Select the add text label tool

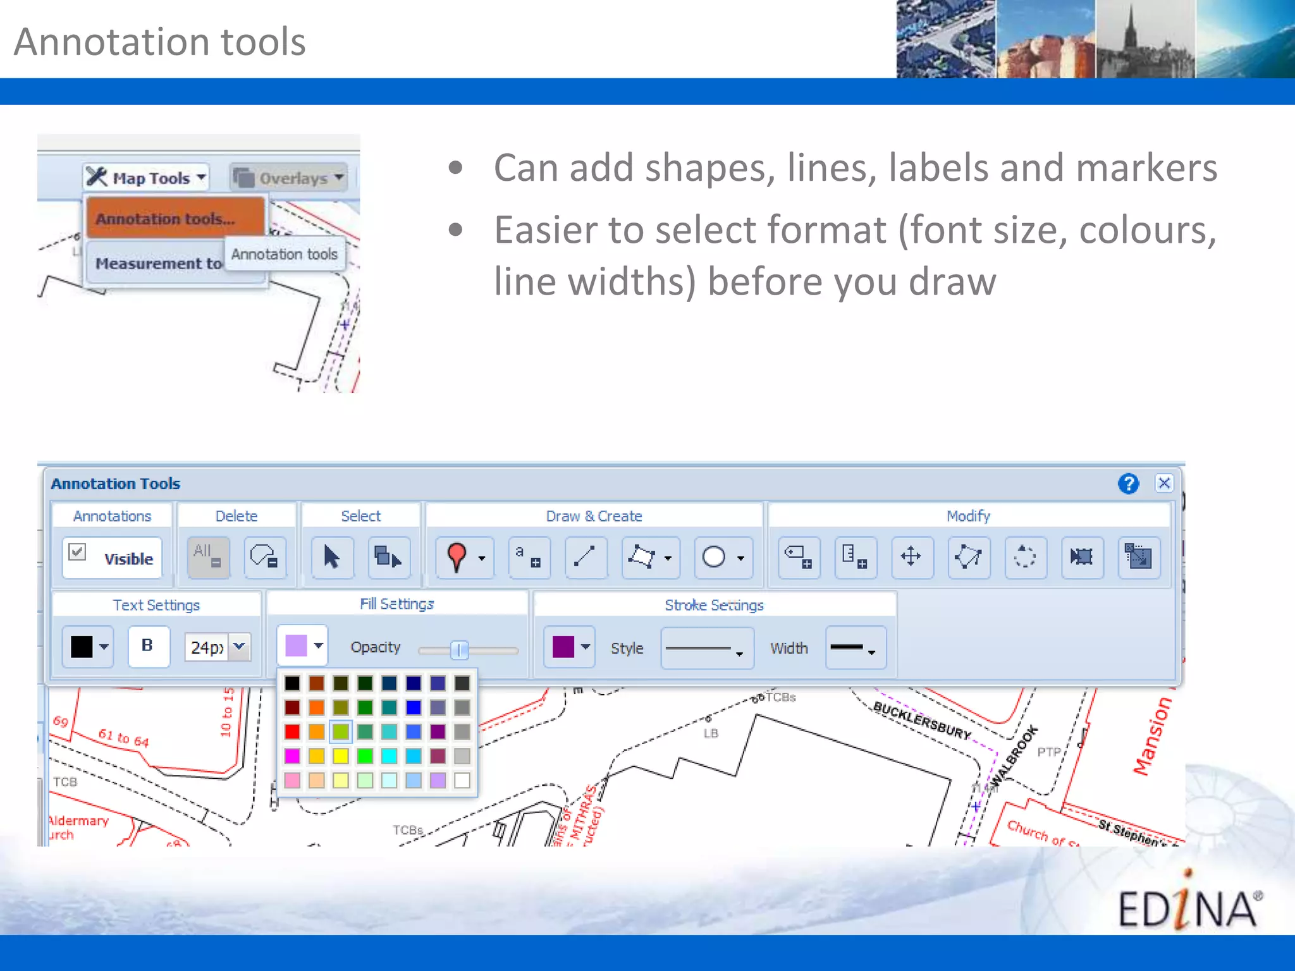[529, 557]
